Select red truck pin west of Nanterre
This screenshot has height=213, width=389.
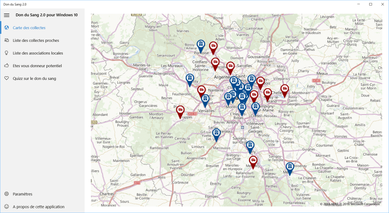pyautogui.click(x=201, y=91)
